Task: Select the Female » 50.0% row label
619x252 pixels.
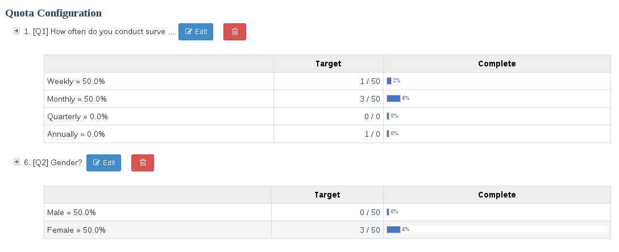Action: click(x=76, y=230)
